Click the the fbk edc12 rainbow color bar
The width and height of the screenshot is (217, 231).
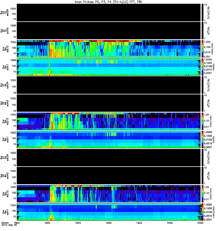tap(202, 194)
